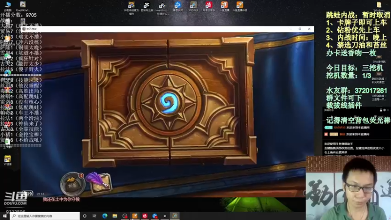Maximize the Hearthstone window
Image resolution: width=391 pixels, height=220 pixels.
[300, 29]
